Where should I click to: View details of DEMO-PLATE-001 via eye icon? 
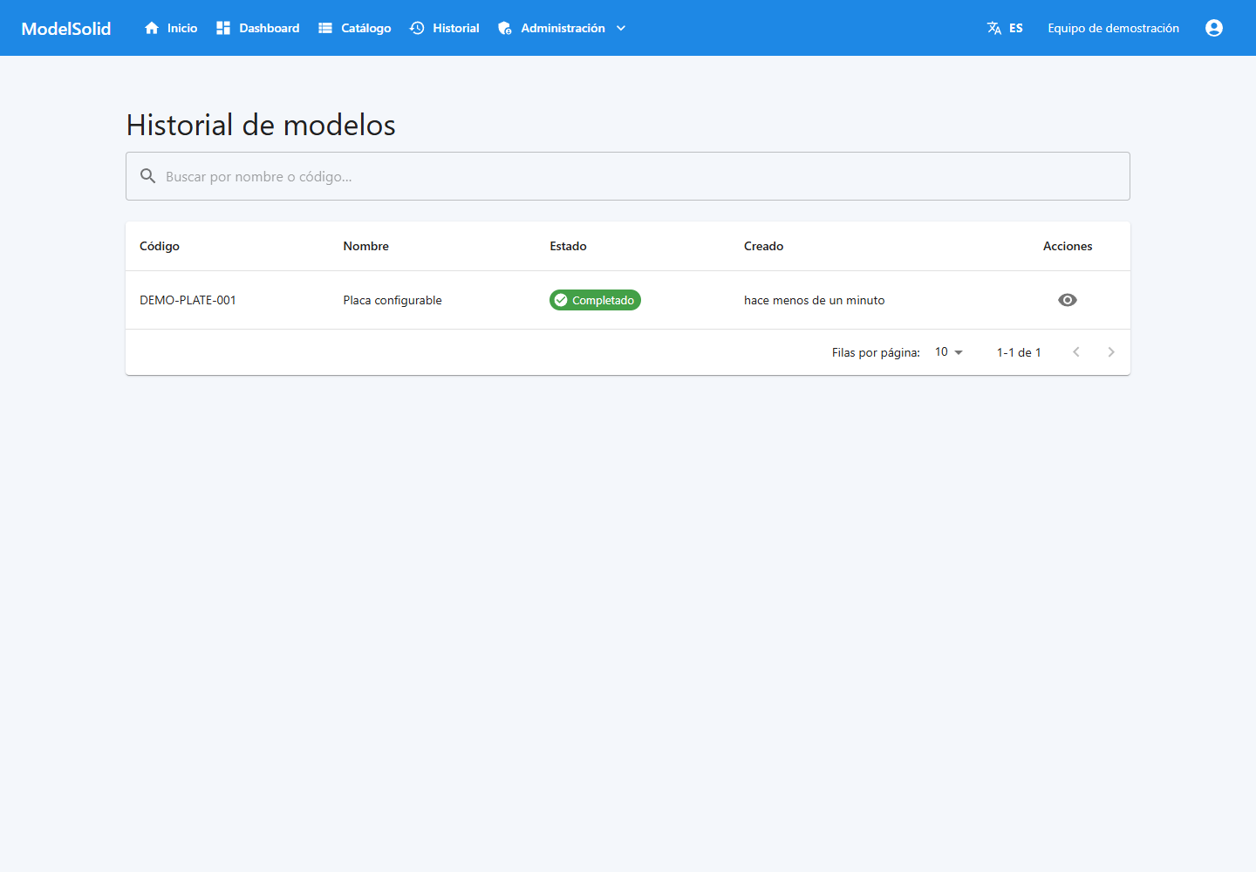(1068, 300)
